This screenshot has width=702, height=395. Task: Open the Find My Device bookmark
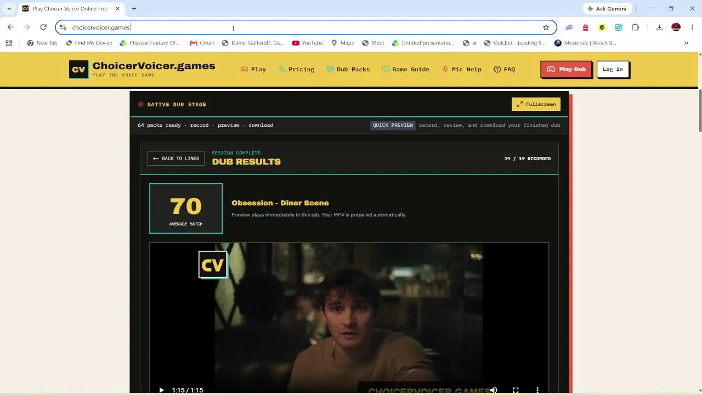tap(89, 43)
